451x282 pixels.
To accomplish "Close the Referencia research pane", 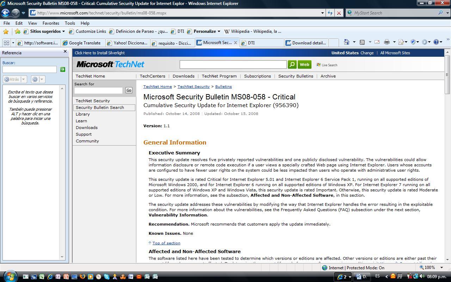I will (x=65, y=51).
